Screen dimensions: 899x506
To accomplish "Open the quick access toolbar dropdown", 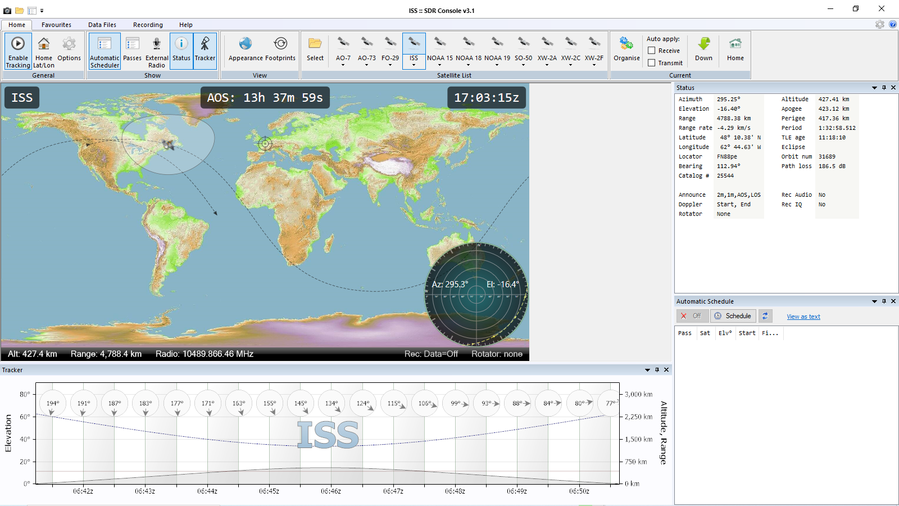I will point(42,11).
